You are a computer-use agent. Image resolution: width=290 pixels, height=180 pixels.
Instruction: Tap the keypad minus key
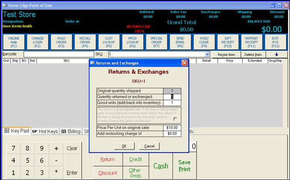coord(56,160)
